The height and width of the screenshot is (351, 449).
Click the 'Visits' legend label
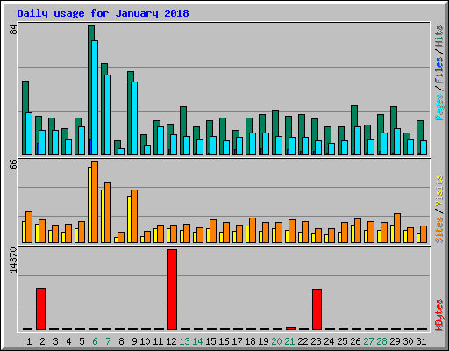pyautogui.click(x=438, y=190)
